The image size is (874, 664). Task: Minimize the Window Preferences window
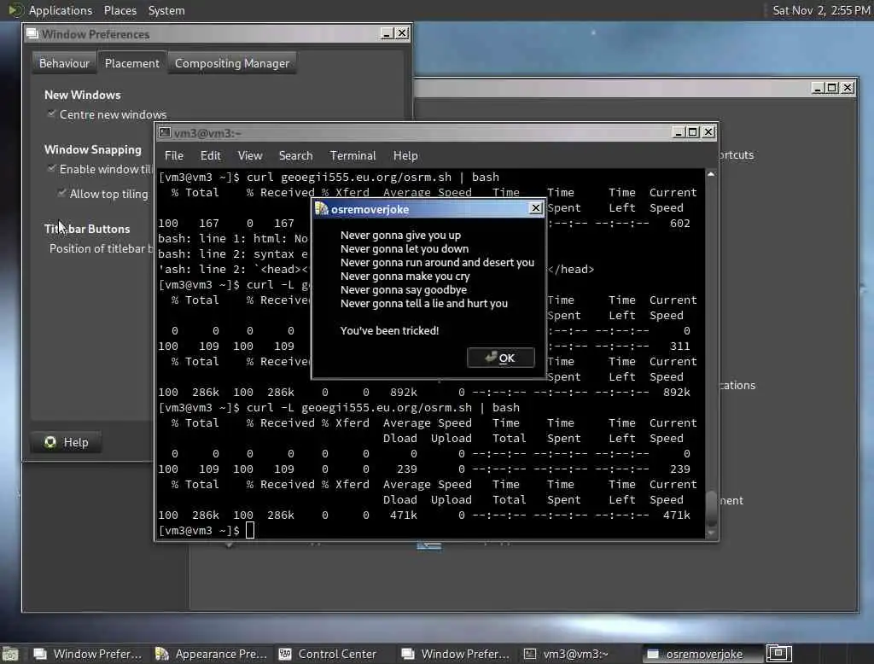[387, 33]
